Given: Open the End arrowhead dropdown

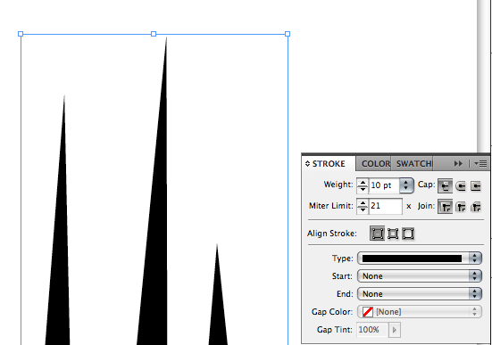Looking at the screenshot, I should (x=420, y=294).
